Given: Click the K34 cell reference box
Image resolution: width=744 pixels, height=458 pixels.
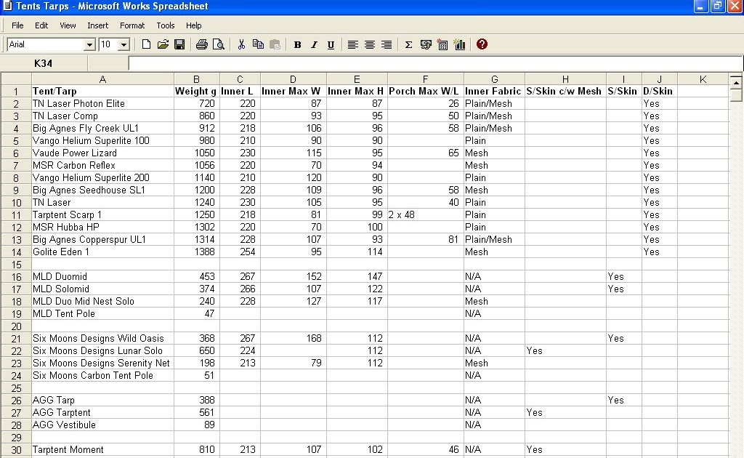Looking at the screenshot, I should tap(44, 63).
